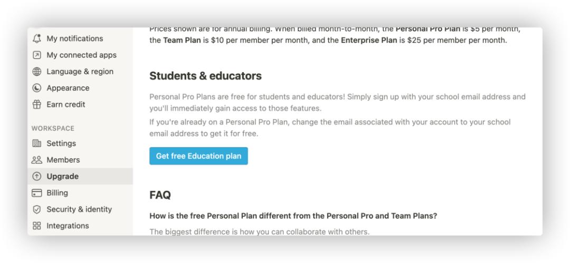Viewport: 570px width, 263px height.
Task: Click the gift icon for Earn credit
Action: [37, 104]
